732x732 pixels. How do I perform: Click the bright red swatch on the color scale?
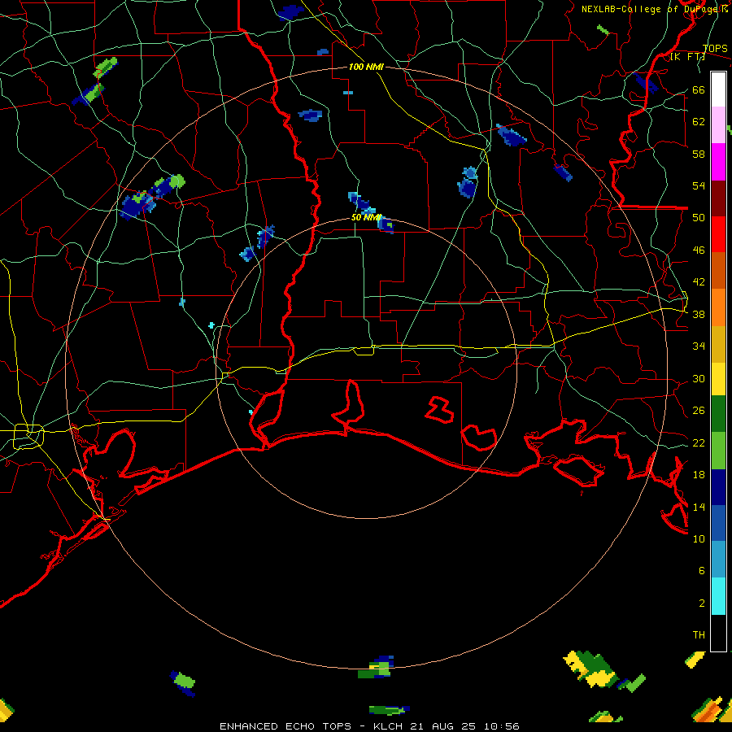coord(718,234)
